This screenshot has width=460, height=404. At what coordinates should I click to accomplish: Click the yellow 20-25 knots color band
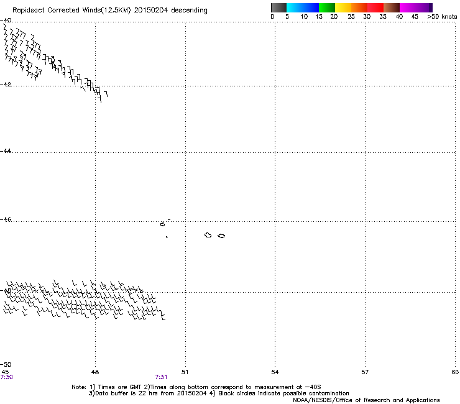click(343, 7)
